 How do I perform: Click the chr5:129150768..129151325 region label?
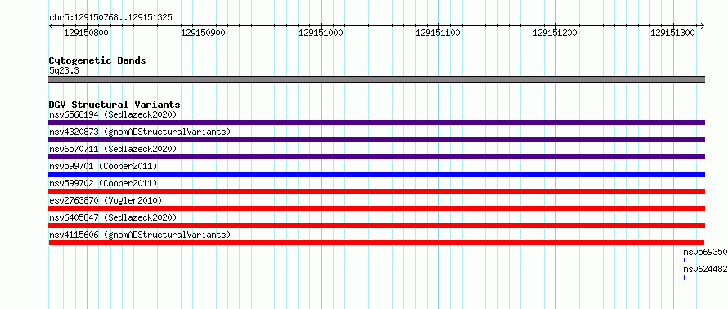[x=110, y=18]
